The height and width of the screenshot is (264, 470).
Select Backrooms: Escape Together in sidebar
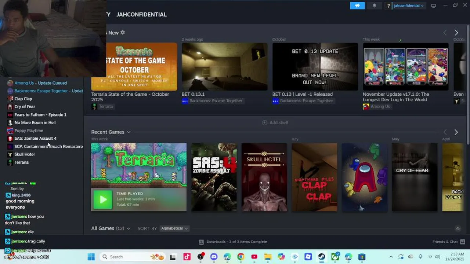[x=45, y=91]
